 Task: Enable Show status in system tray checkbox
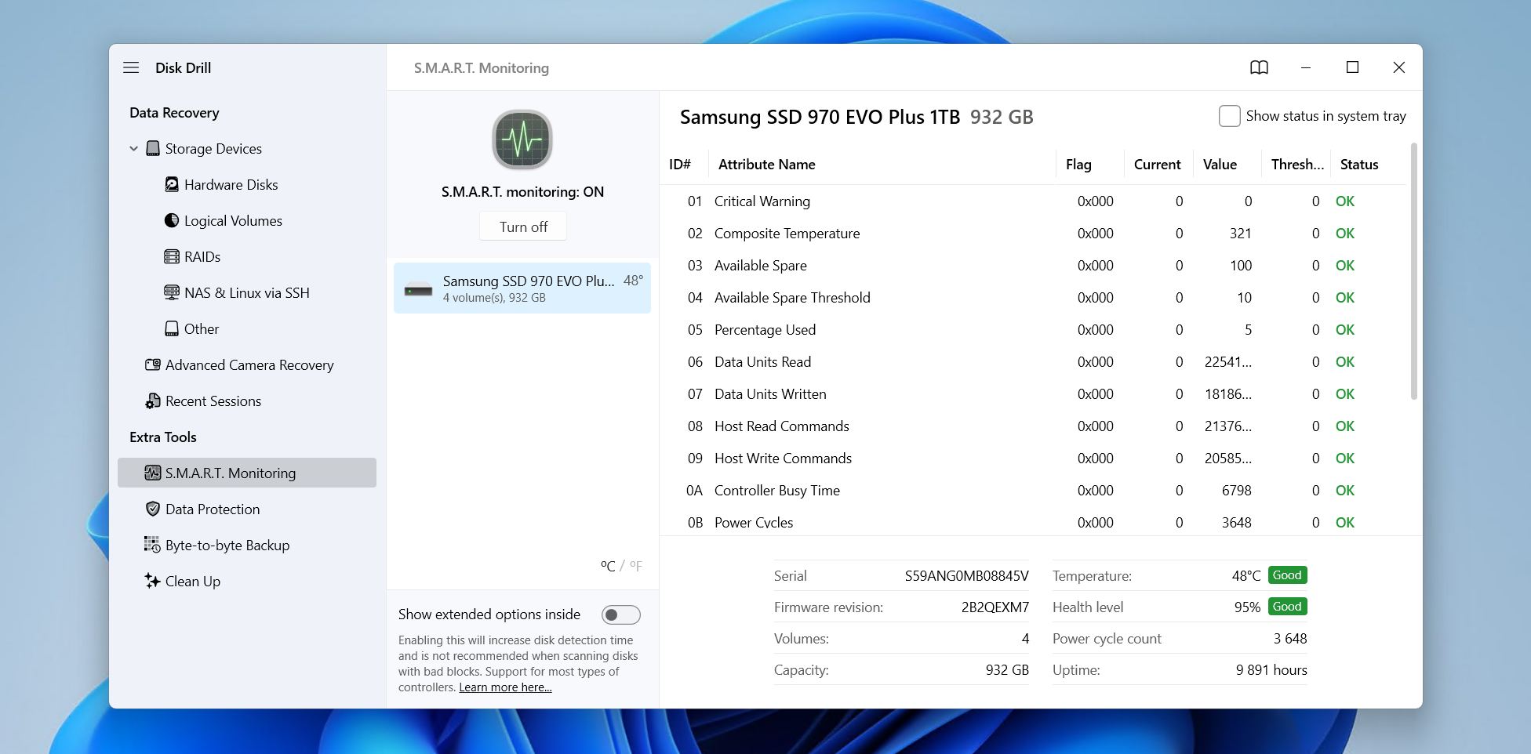coord(1229,116)
